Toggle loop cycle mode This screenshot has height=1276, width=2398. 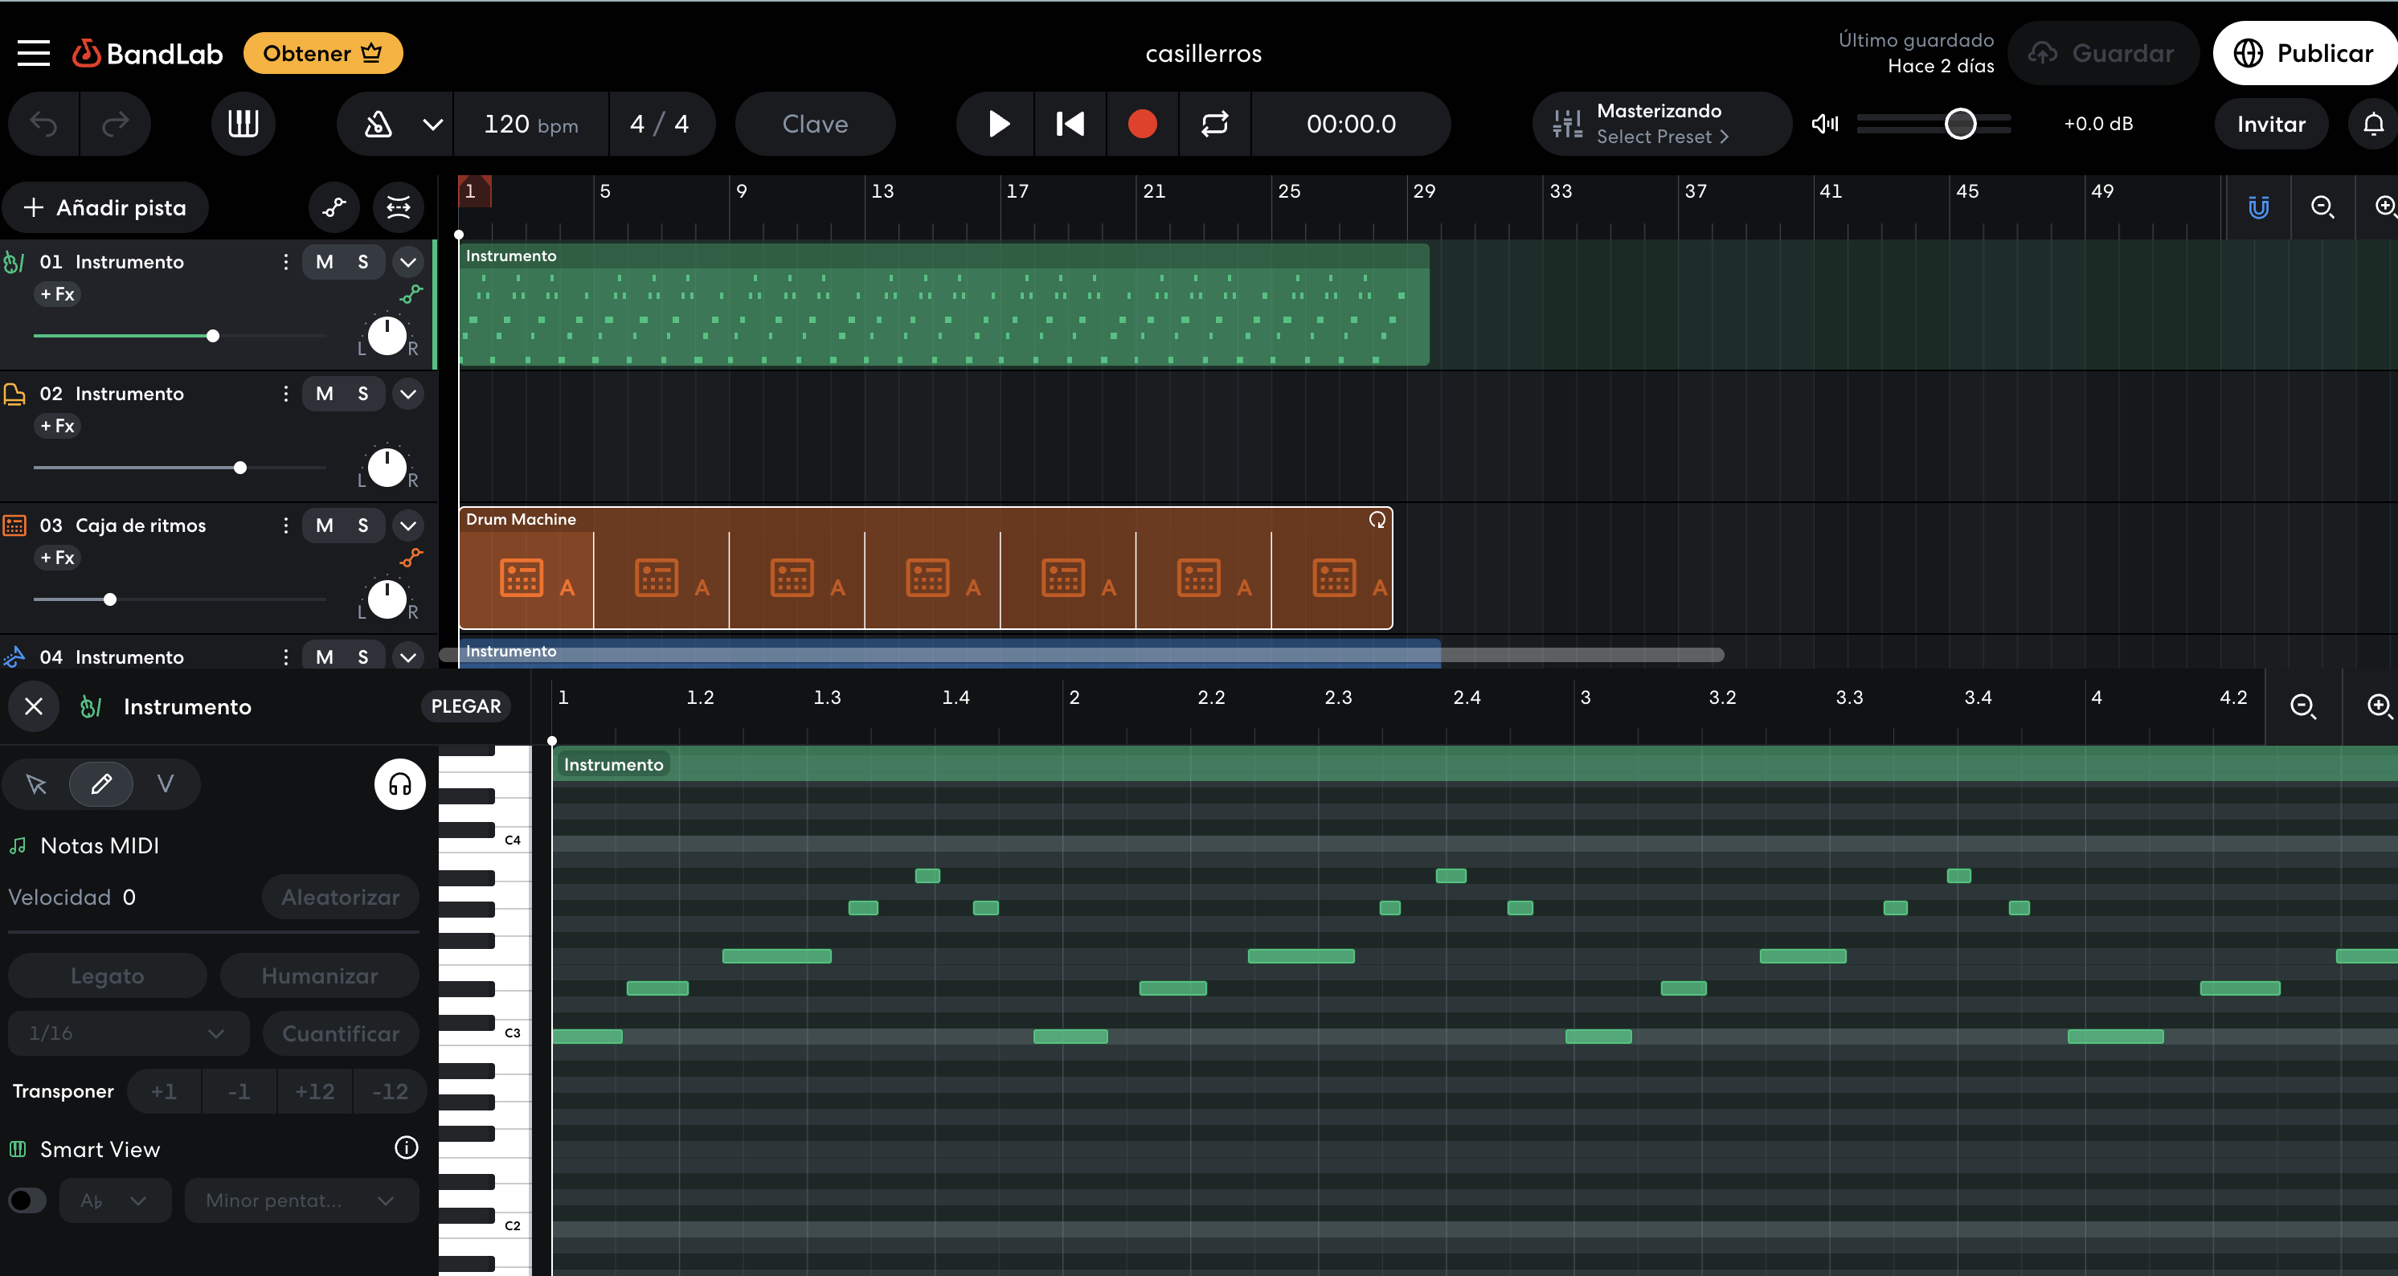pyautogui.click(x=1215, y=123)
